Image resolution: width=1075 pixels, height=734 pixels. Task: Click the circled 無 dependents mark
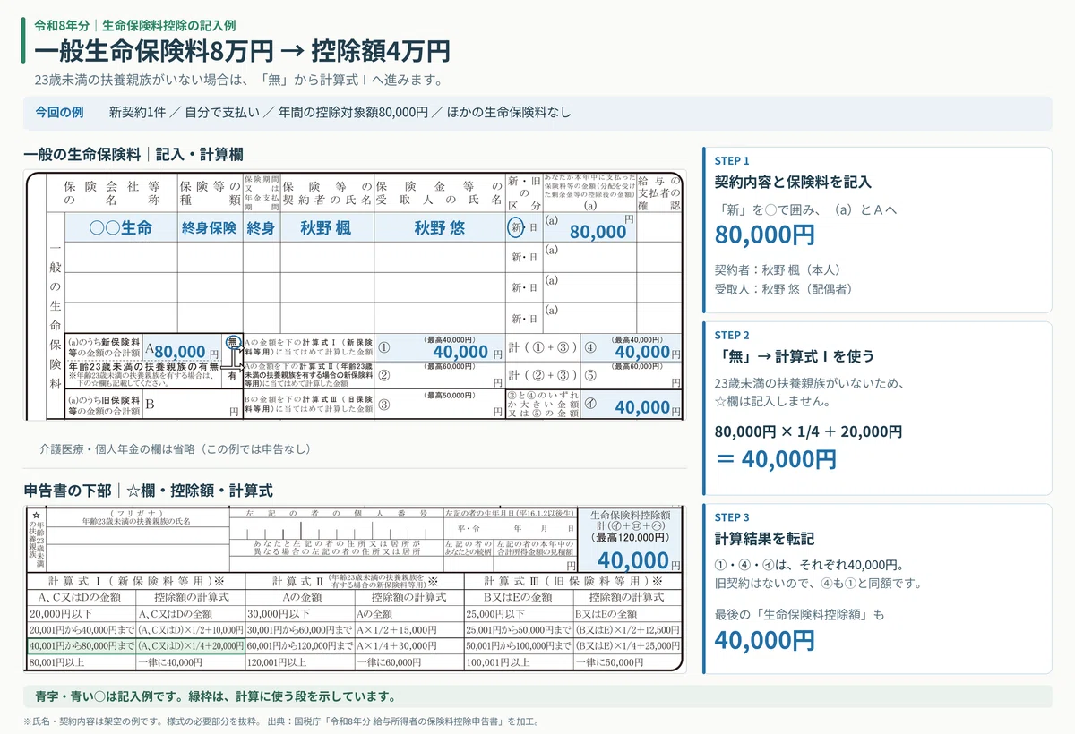tap(233, 343)
